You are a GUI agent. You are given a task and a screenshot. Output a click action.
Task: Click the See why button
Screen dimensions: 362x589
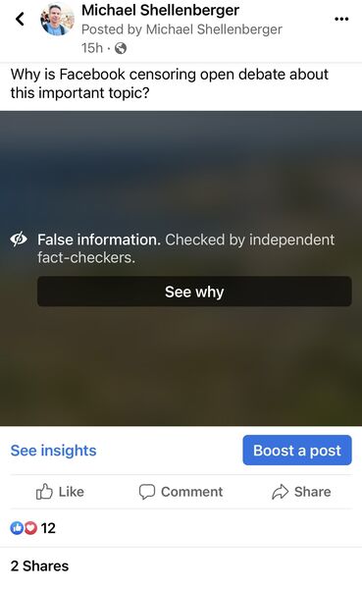coord(194,292)
